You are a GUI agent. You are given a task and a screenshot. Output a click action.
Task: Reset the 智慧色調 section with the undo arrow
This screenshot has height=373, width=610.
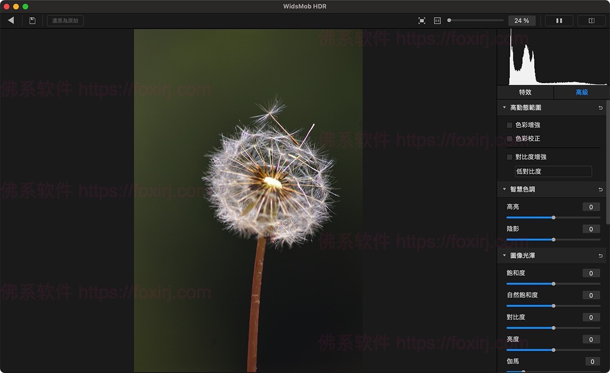tap(600, 189)
